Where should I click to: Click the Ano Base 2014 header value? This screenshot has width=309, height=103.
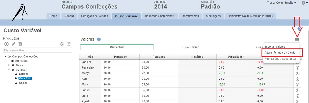tap(161, 7)
